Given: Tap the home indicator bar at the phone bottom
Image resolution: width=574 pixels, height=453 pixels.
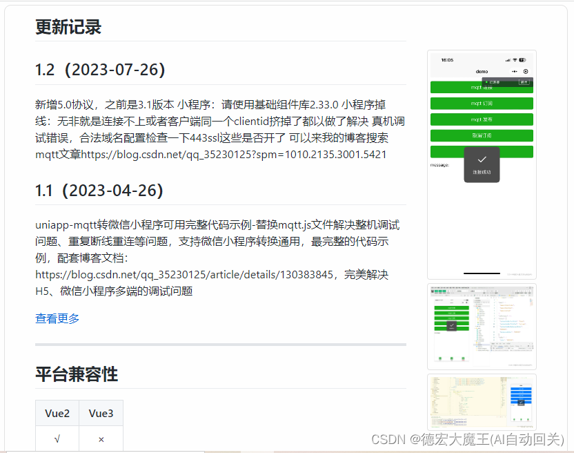Looking at the screenshot, I should tap(482, 273).
